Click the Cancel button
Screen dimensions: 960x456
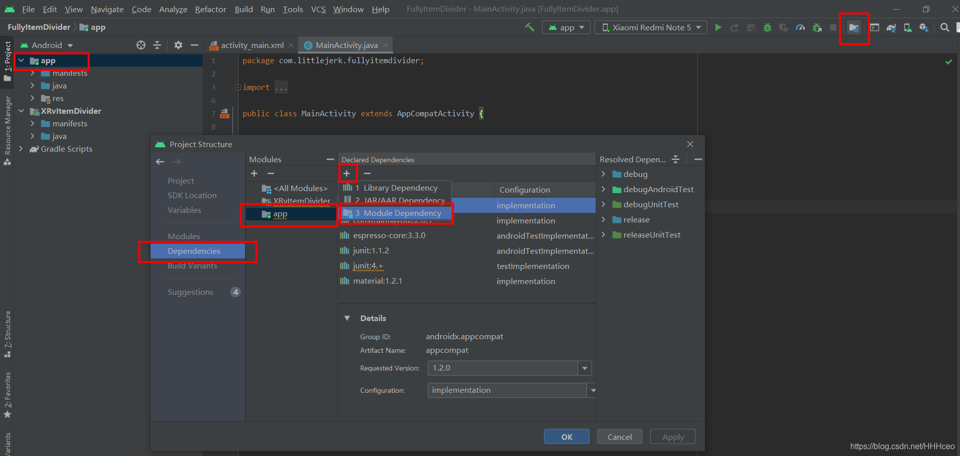point(619,437)
